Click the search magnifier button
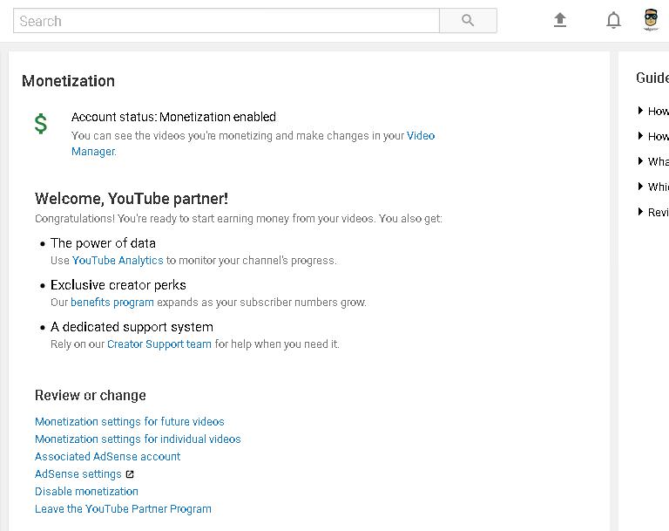The image size is (669, 531). click(468, 21)
